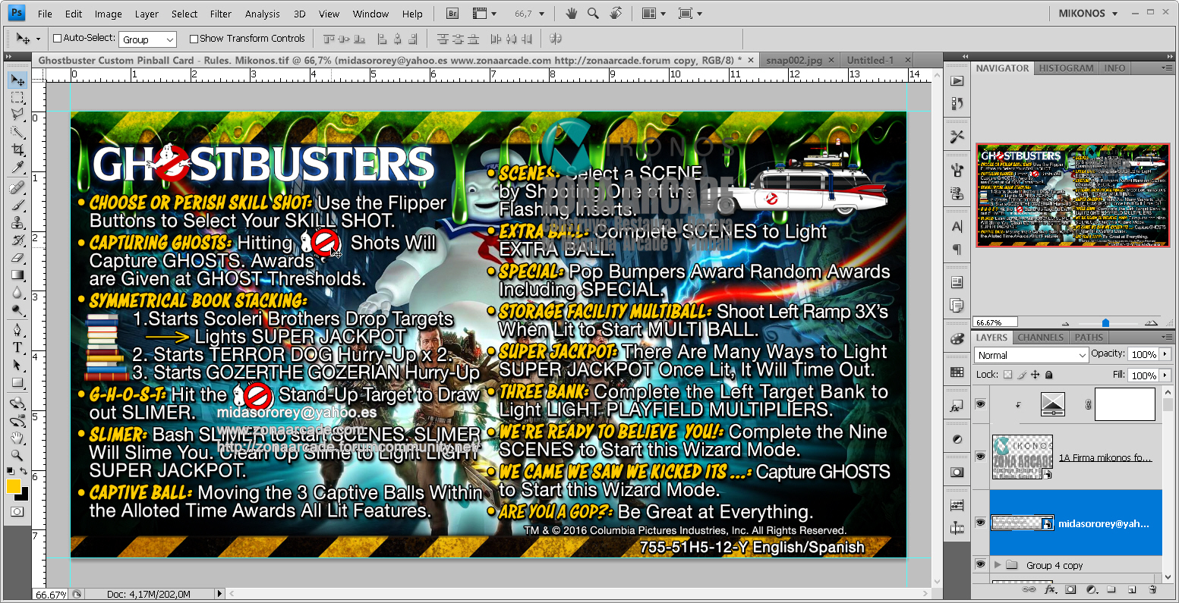The width and height of the screenshot is (1179, 603).
Task: Open the Character panel icon
Action: point(957,226)
